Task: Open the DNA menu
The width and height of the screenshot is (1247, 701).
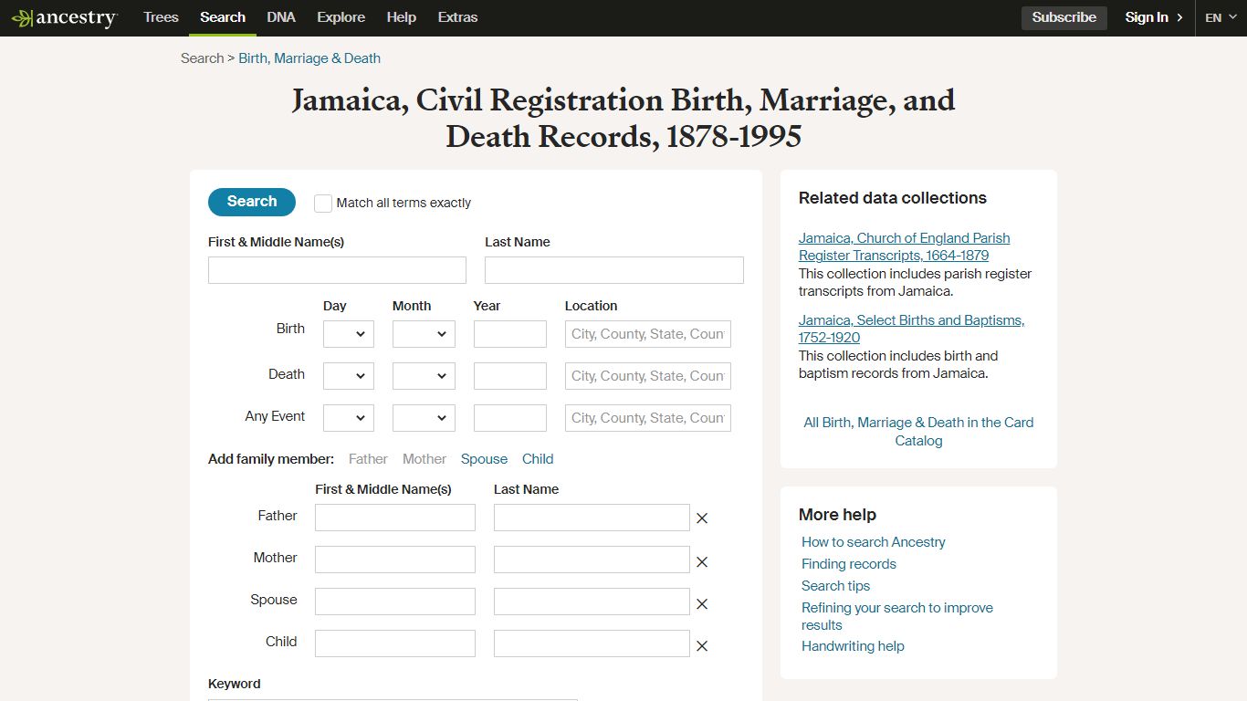Action: tap(281, 17)
